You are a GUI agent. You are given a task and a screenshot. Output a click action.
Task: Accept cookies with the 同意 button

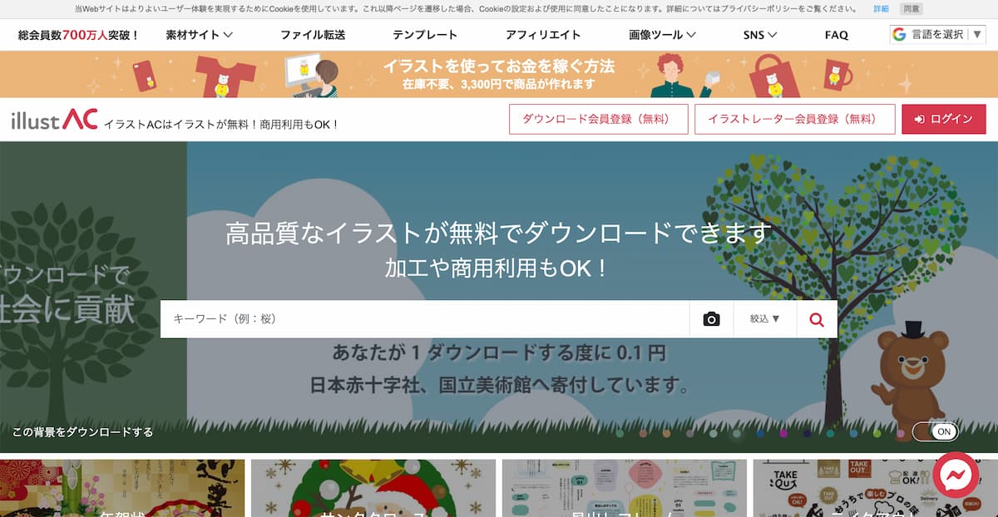[x=912, y=9]
